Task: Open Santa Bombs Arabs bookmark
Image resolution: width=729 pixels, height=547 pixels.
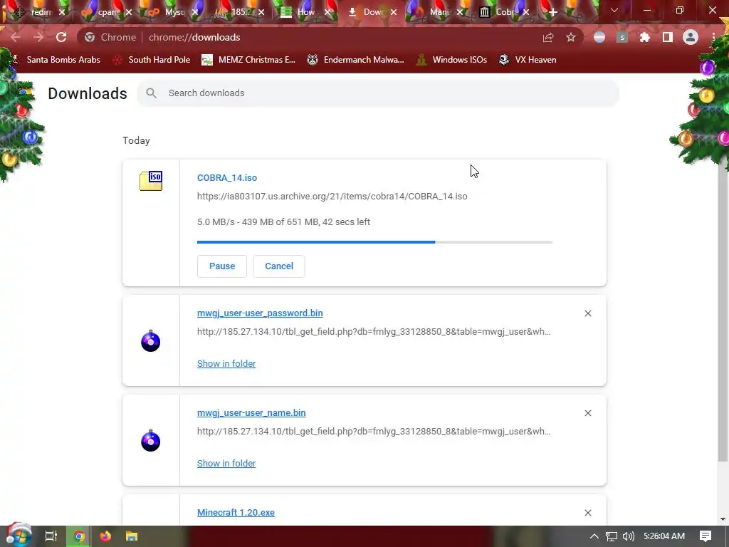Action: point(57,60)
